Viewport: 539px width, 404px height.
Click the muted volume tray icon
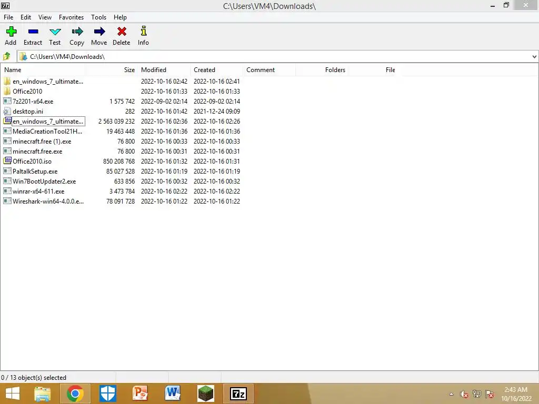464,394
